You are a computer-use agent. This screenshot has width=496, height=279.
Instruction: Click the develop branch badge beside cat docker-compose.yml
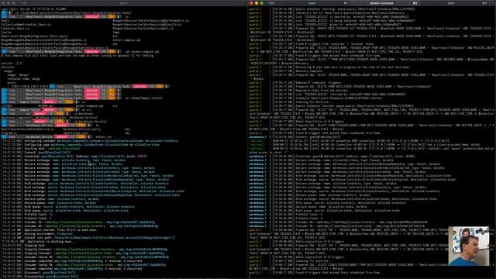point(92,52)
